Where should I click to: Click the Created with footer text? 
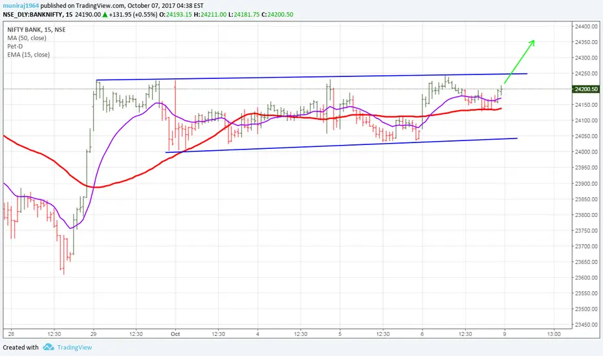click(21, 348)
